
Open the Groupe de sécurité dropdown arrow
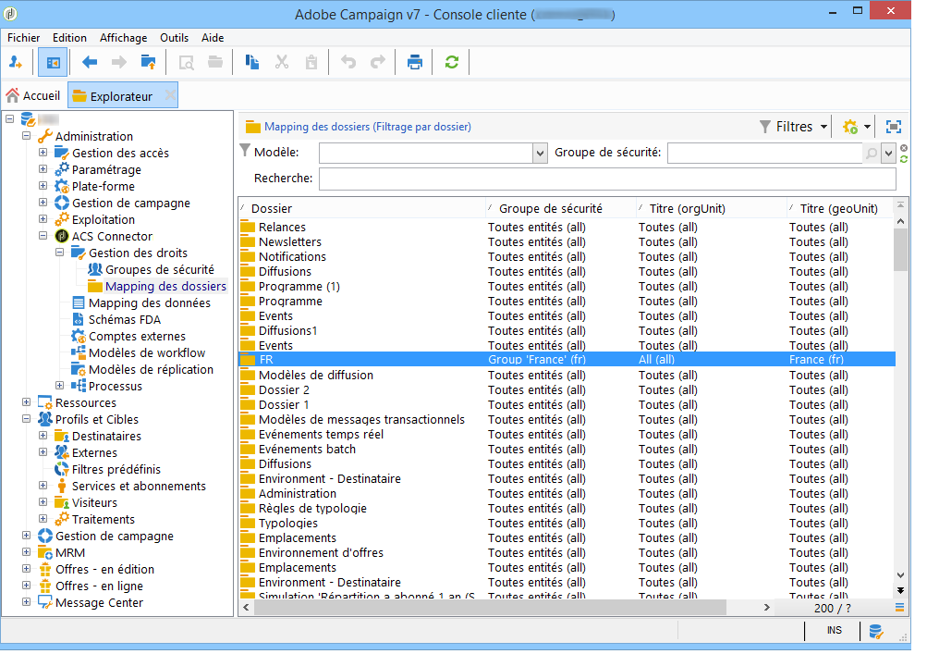pyautogui.click(x=888, y=154)
